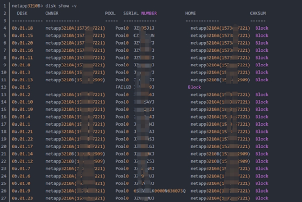Select Block checksum in the 0a.01.23 row
This screenshot has height=202, width=302.
pos(262,198)
